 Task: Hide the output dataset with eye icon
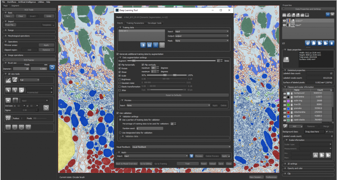click(x=284, y=21)
